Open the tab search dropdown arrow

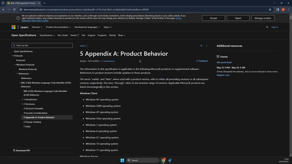pos(3,3)
